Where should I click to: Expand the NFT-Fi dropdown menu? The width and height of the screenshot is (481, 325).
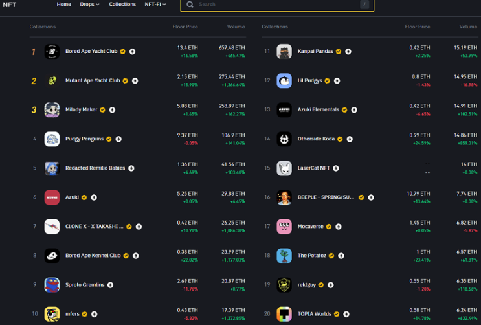[155, 5]
